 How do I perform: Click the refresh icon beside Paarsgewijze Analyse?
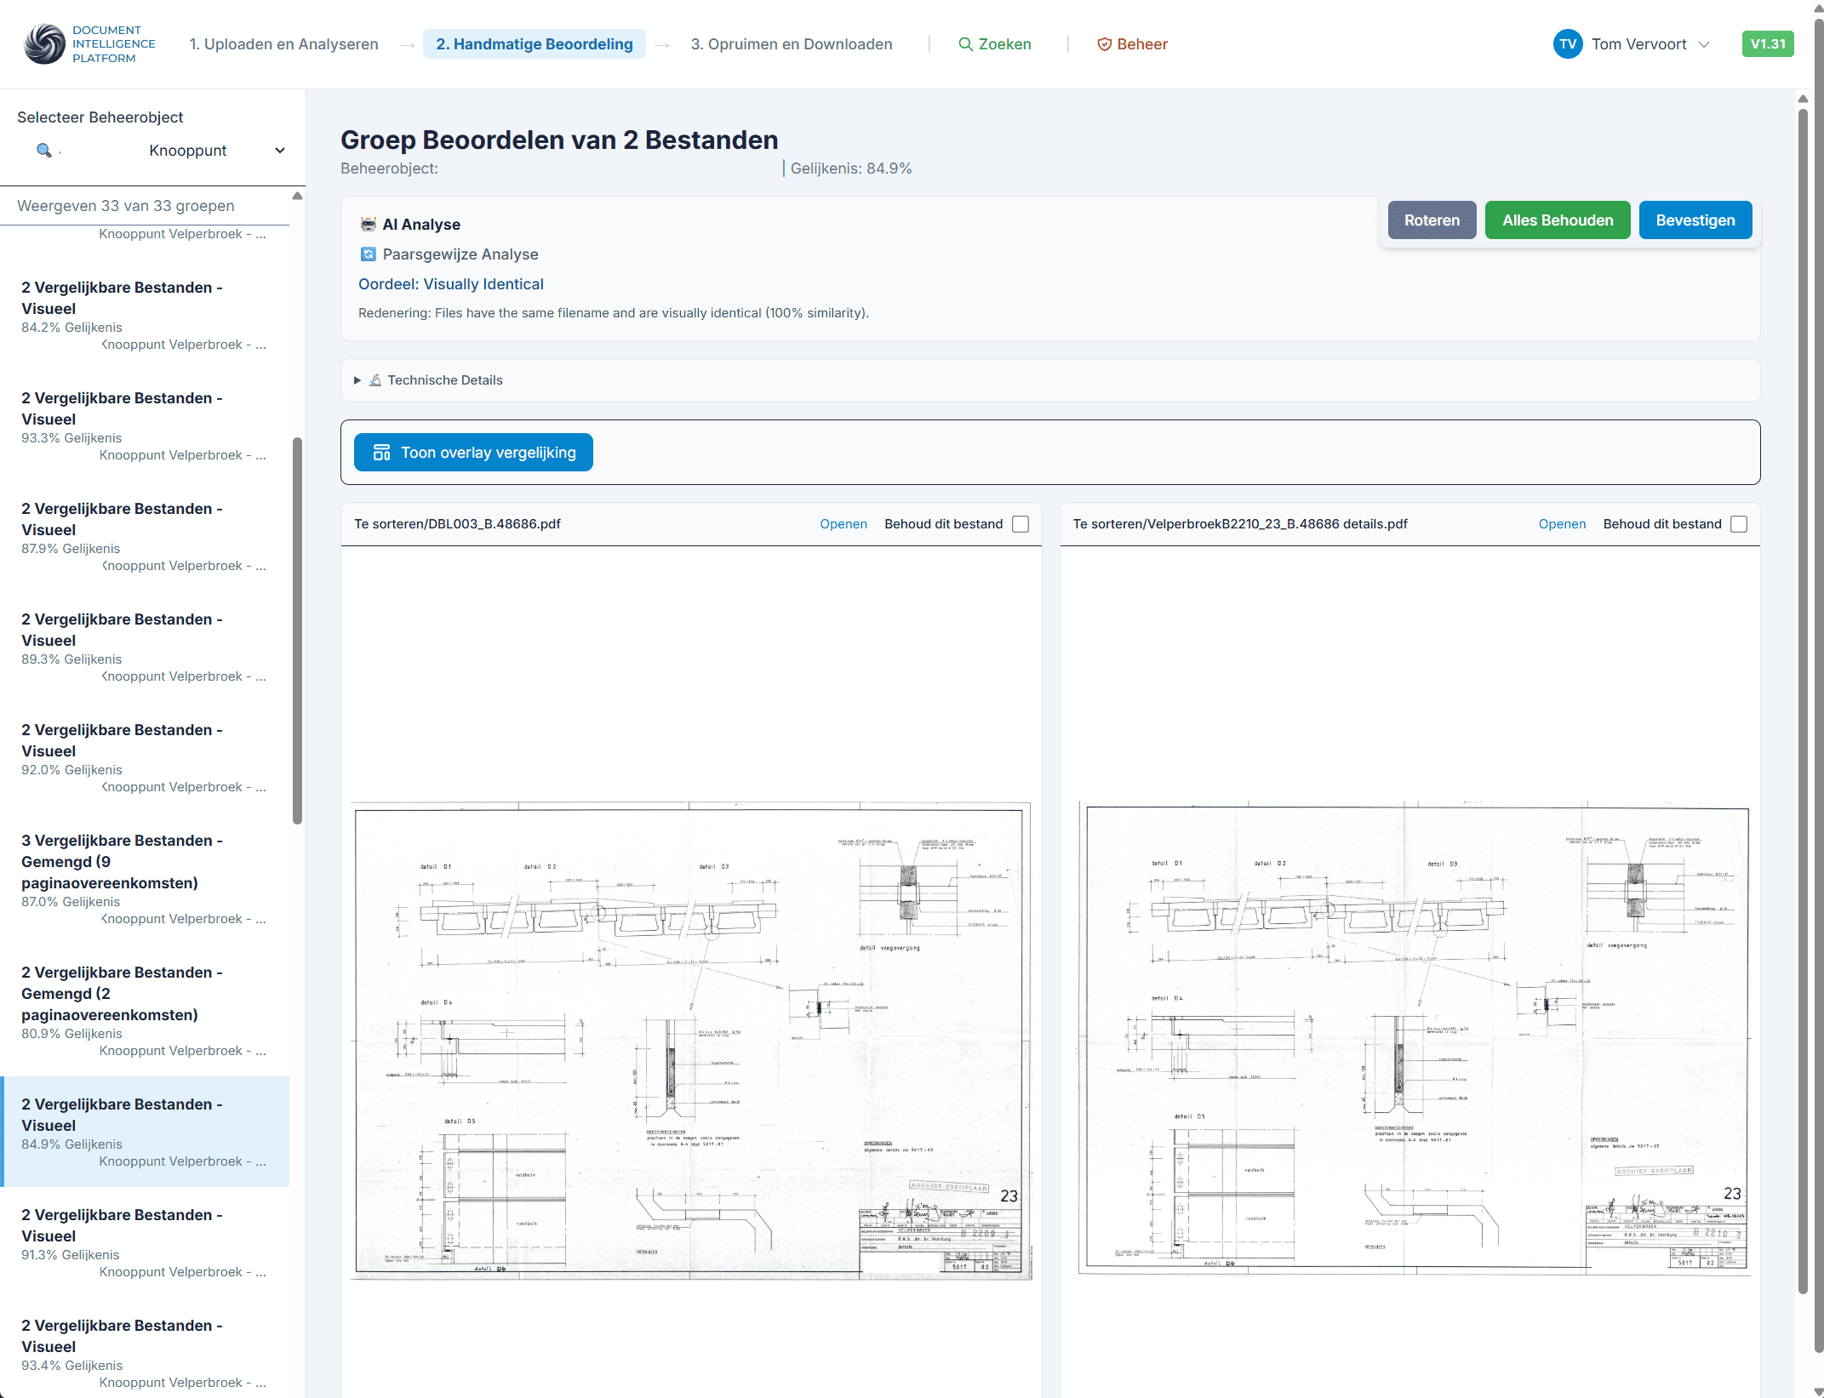[x=368, y=254]
